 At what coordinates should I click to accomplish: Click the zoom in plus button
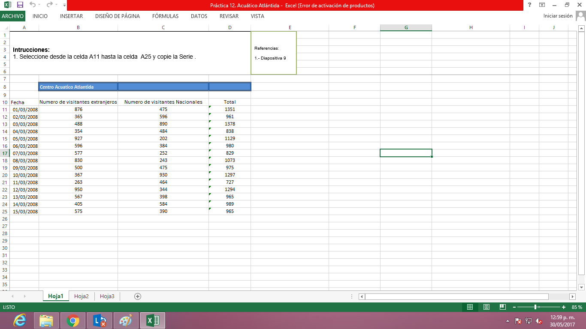point(564,307)
